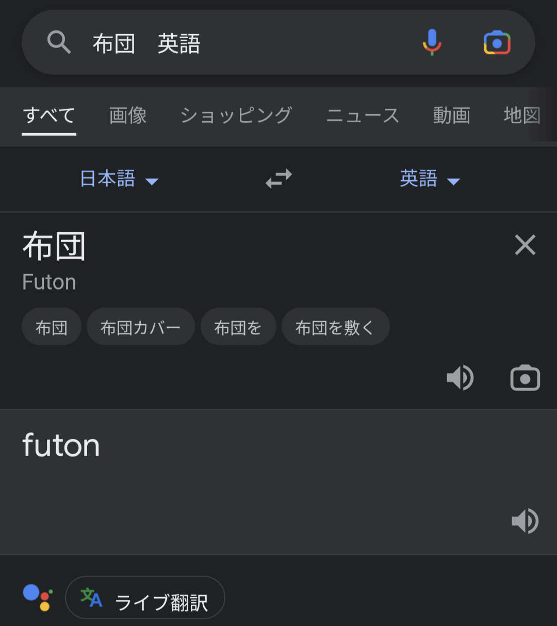Swap the translation languages
Viewport: 557px width, 626px height.
[278, 179]
